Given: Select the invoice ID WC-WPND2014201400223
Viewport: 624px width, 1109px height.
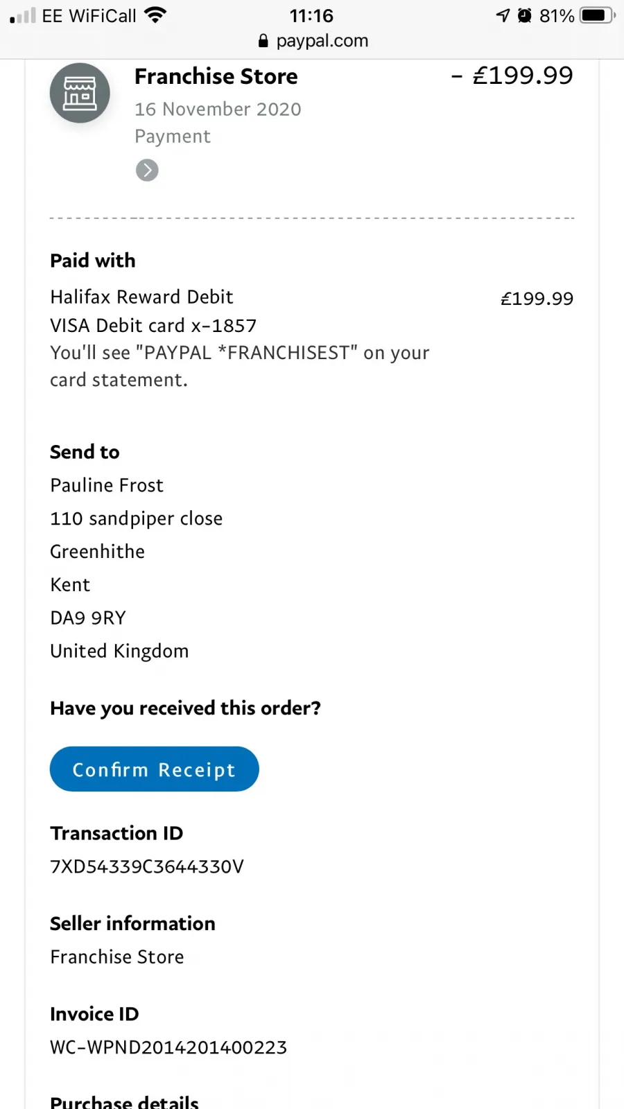Looking at the screenshot, I should [168, 1047].
